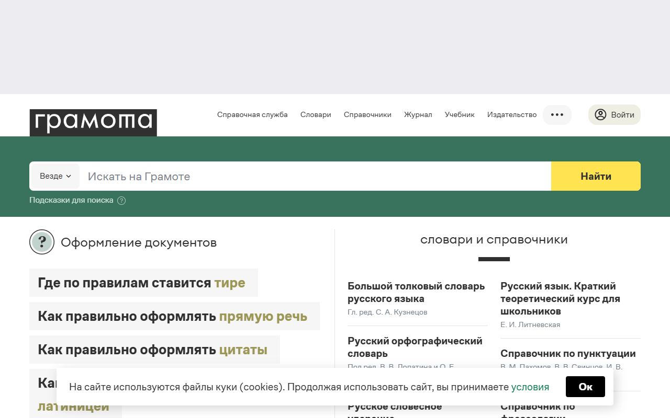670x418 pixels.
Task: Click the round question mark icon beside Оформление документов
Action: (42, 242)
